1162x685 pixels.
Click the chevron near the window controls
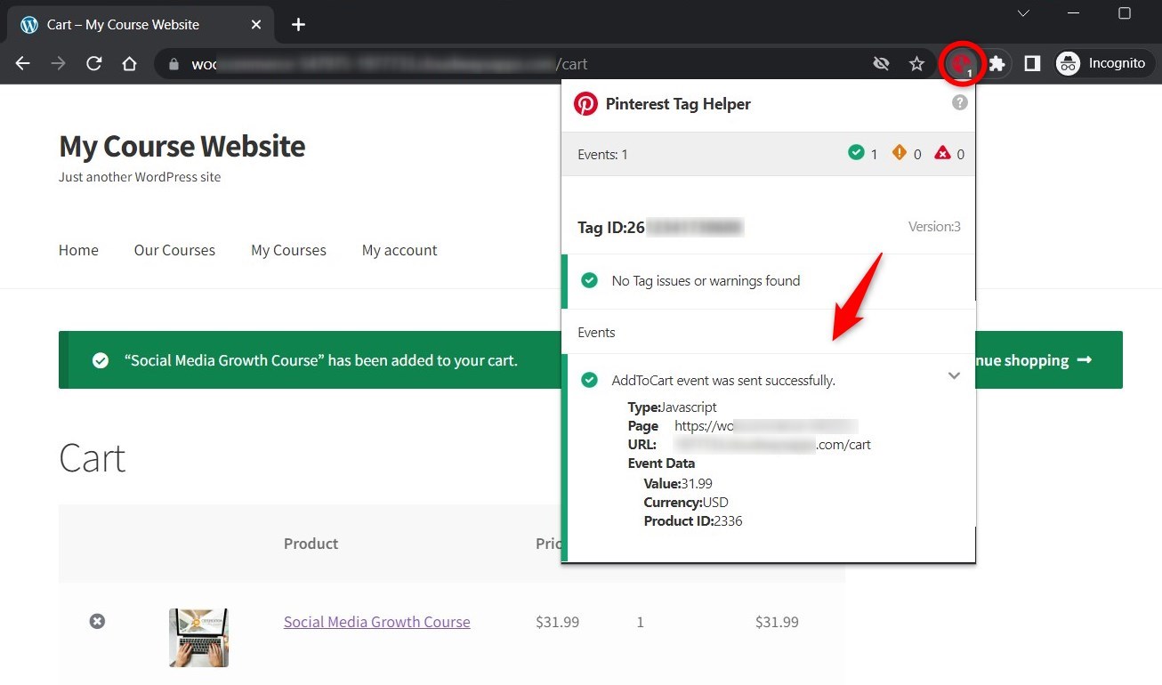(1023, 13)
